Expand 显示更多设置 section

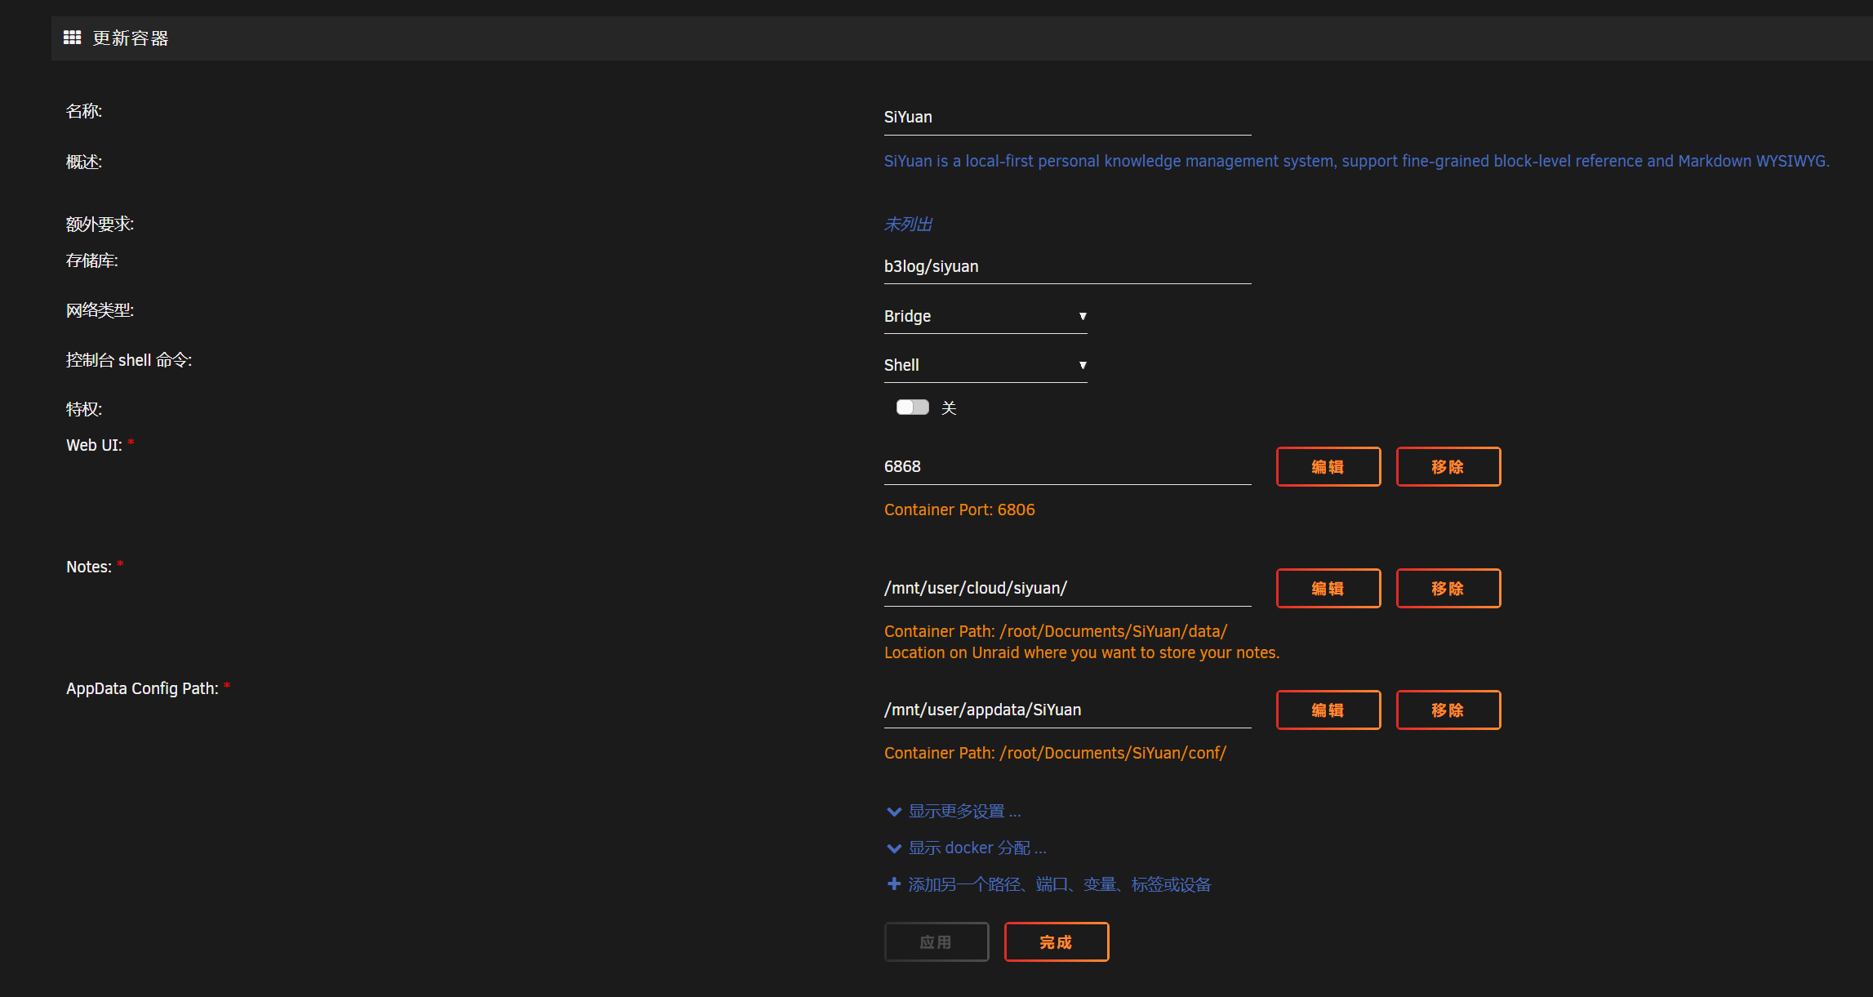[x=964, y=812]
